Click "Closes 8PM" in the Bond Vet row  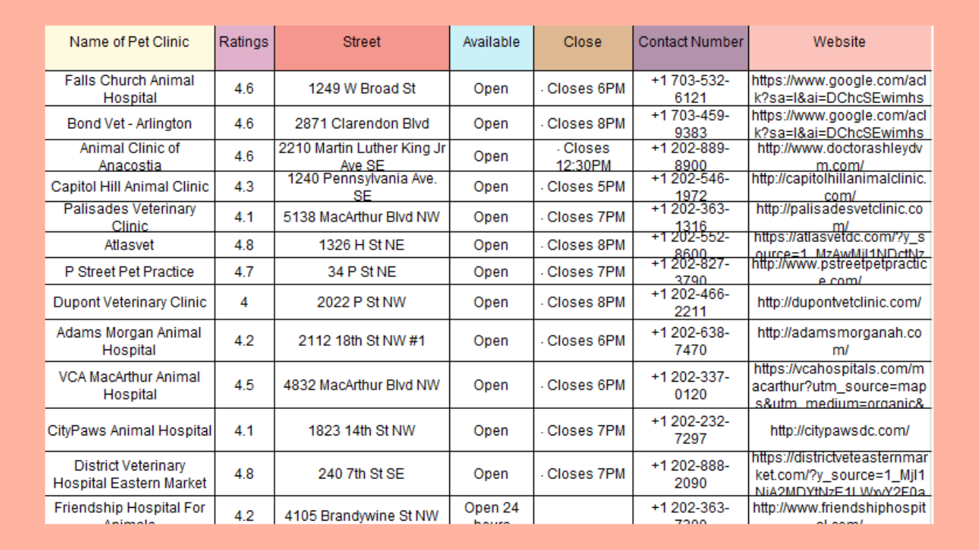[584, 123]
